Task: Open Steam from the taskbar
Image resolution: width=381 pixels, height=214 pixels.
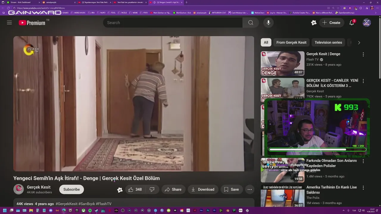Action: click(x=96, y=211)
